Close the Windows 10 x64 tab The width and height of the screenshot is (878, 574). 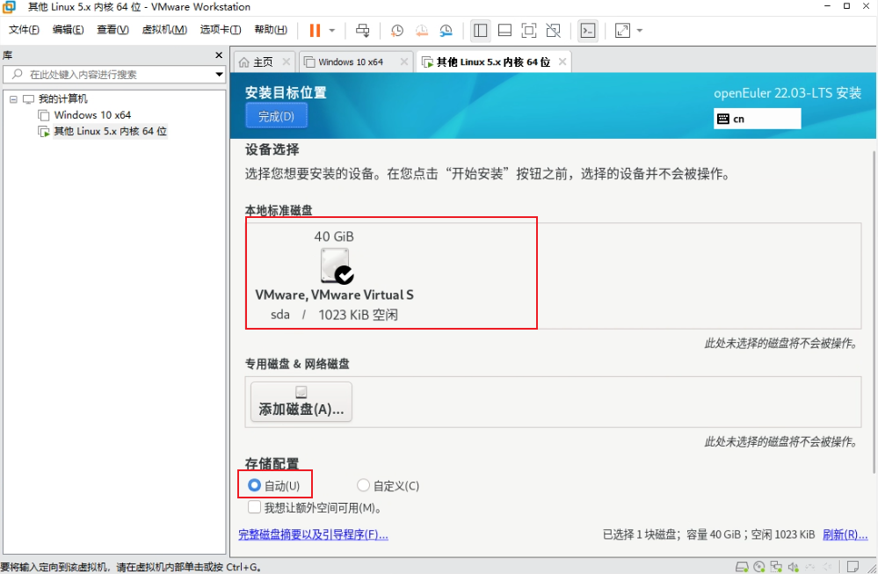(403, 62)
